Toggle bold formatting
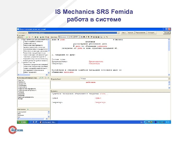188x141 pixels. click(x=84, y=37)
